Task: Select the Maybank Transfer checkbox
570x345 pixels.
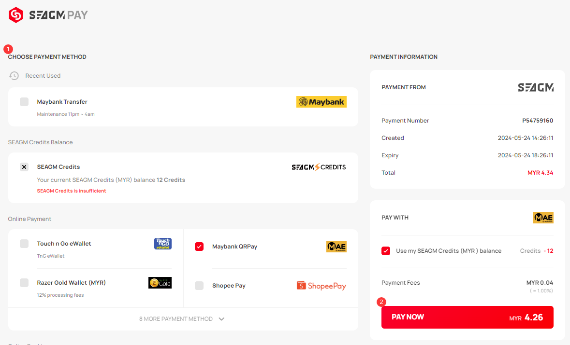Action: [24, 102]
